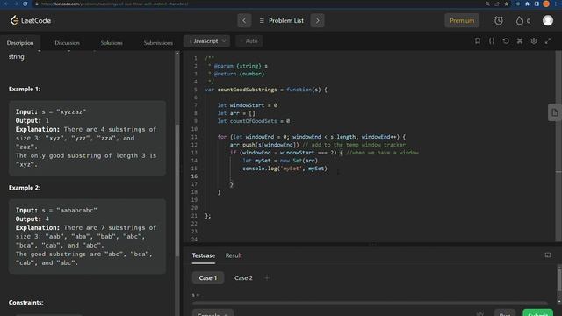
Task: Reload the page in browser
Action: point(25,4)
